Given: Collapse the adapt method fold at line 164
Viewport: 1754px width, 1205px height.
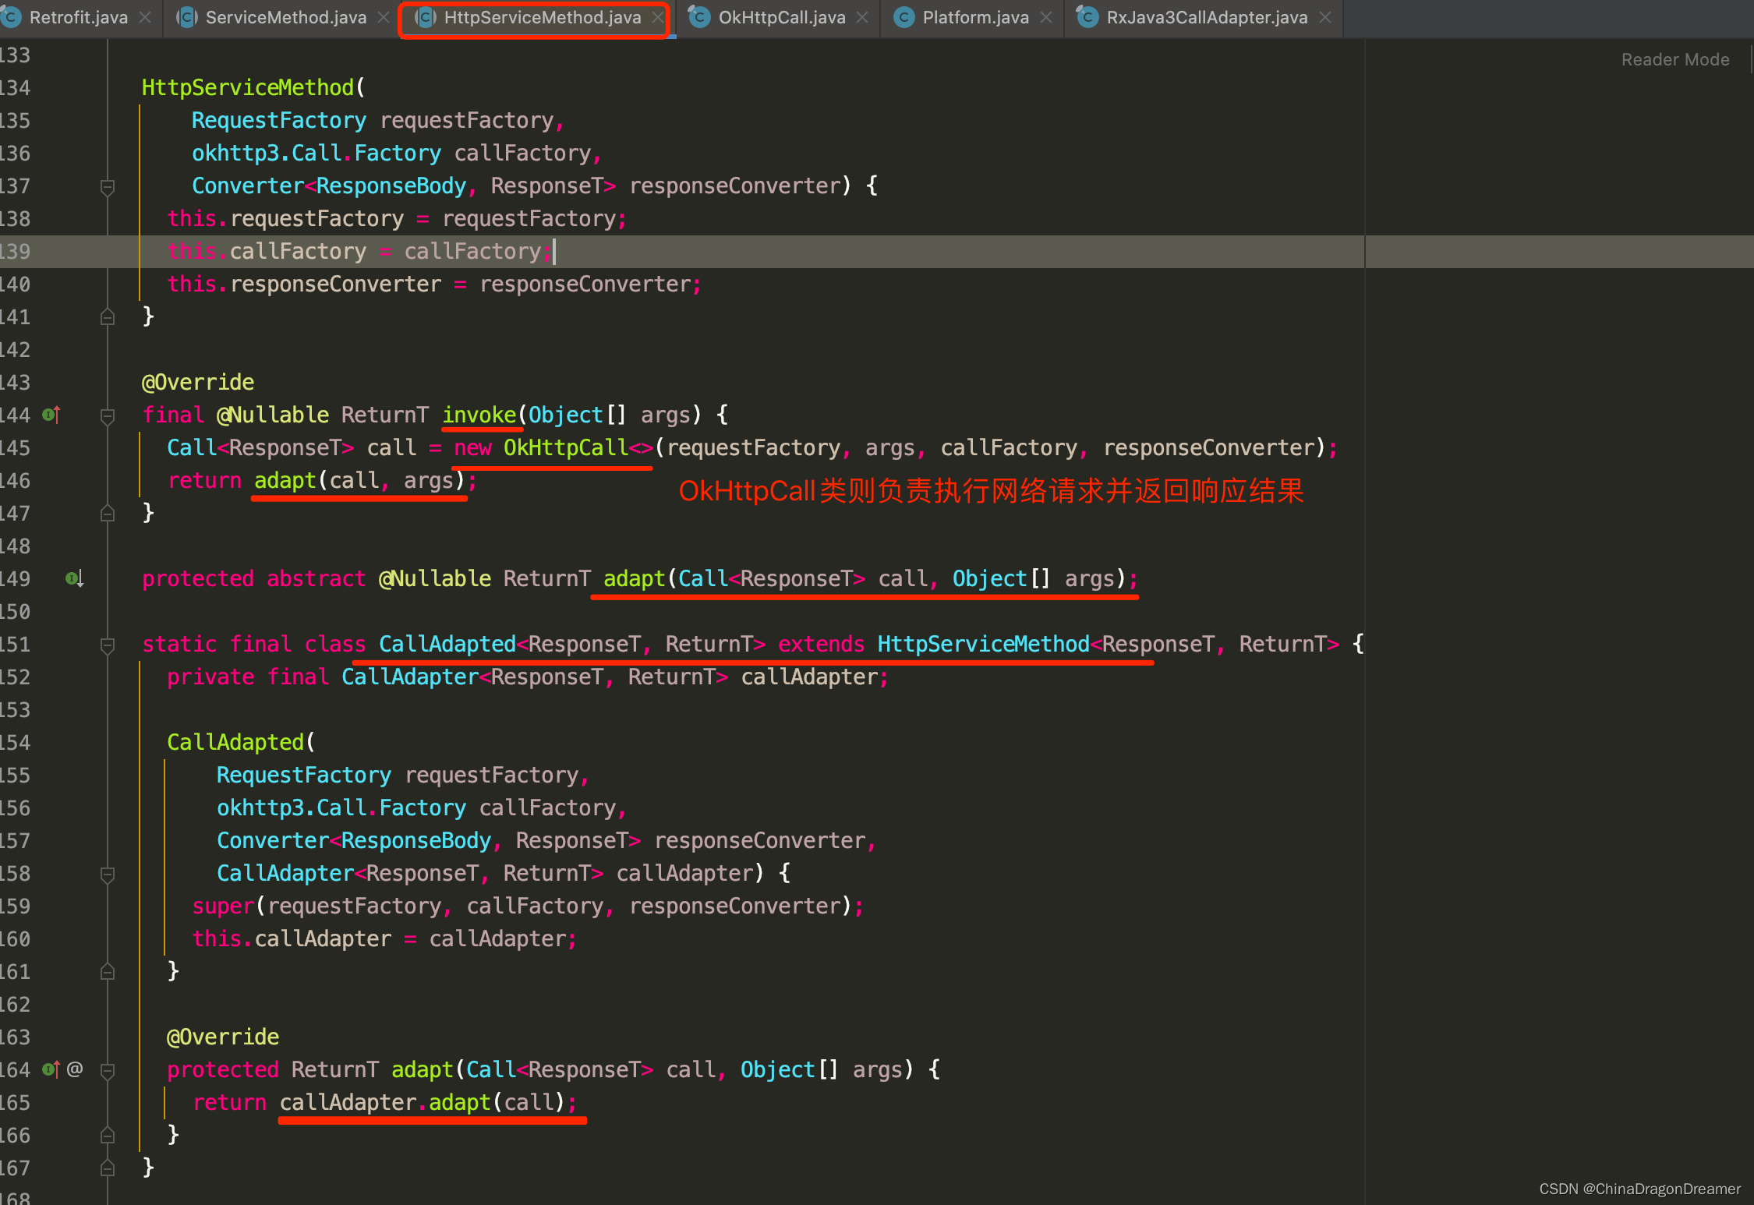Looking at the screenshot, I should 108,1071.
